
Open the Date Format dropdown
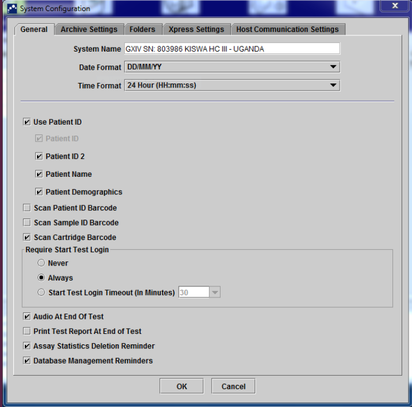232,67
